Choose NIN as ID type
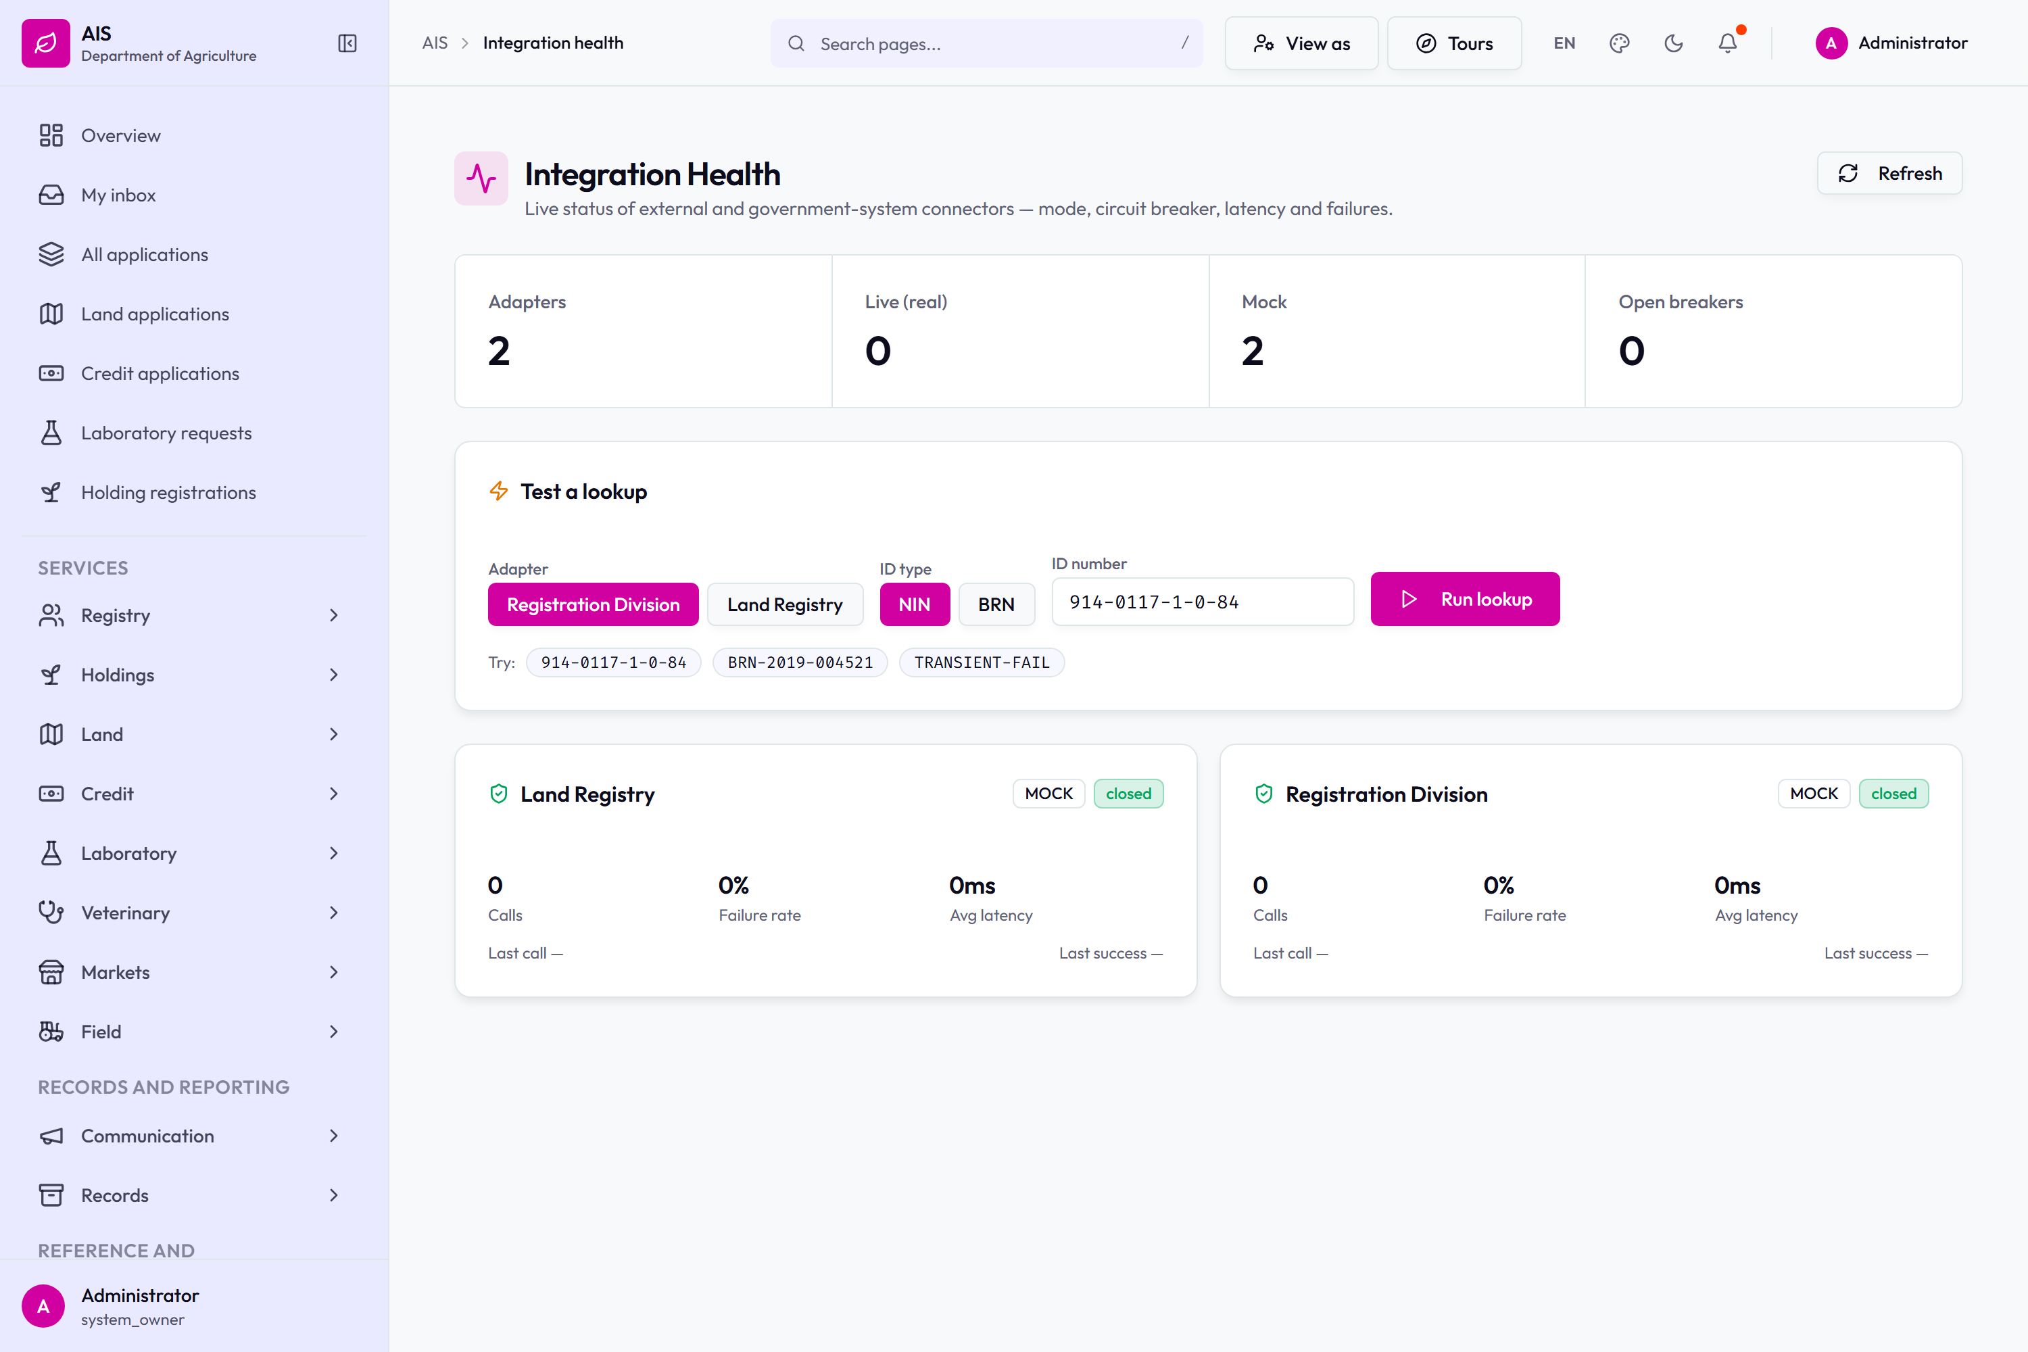The height and width of the screenshot is (1352, 2028). point(914,604)
